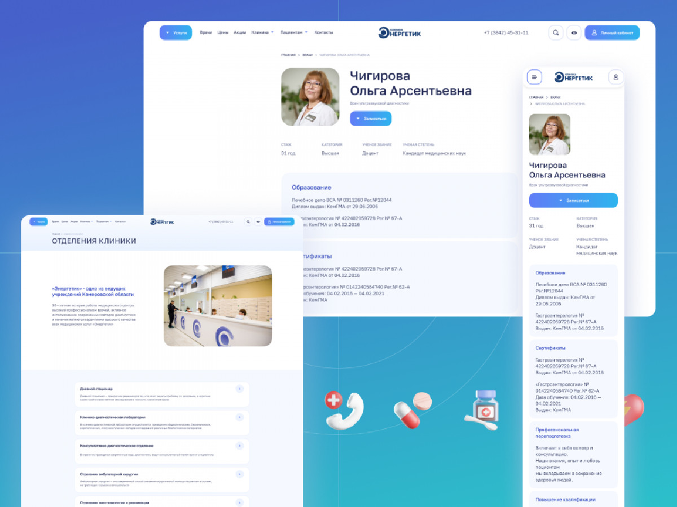Viewport: 677px width, 507px height.
Task: Select Кандидат медицинских наук on desktop page
Action: [434, 153]
